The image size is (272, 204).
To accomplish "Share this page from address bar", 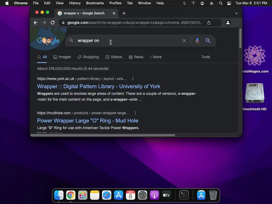I will [209, 23].
